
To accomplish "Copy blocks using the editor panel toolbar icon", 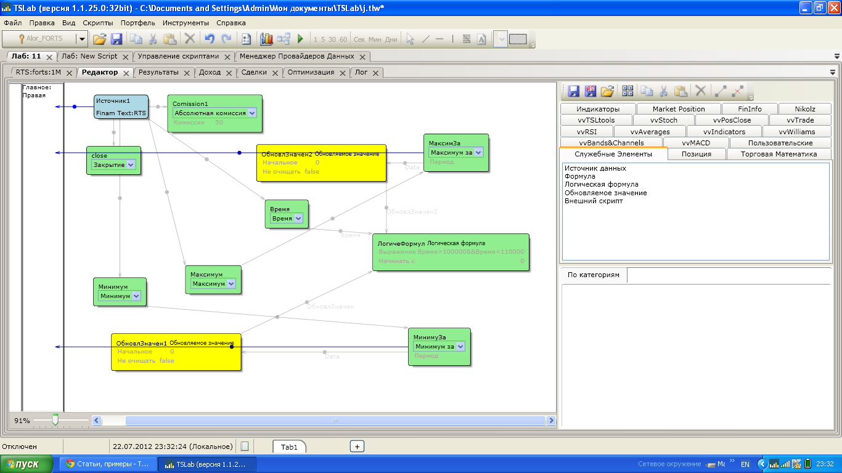I will [x=647, y=91].
